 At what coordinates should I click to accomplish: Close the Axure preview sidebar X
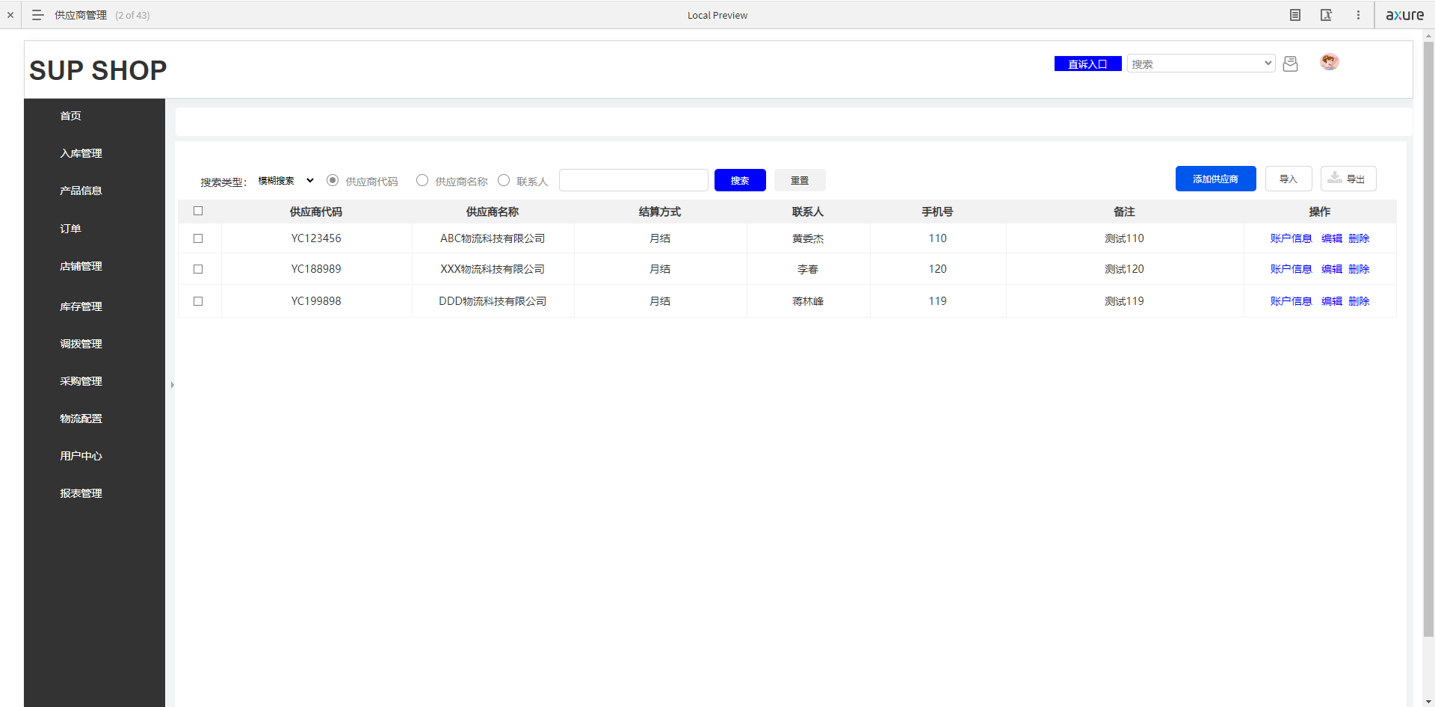click(10, 15)
